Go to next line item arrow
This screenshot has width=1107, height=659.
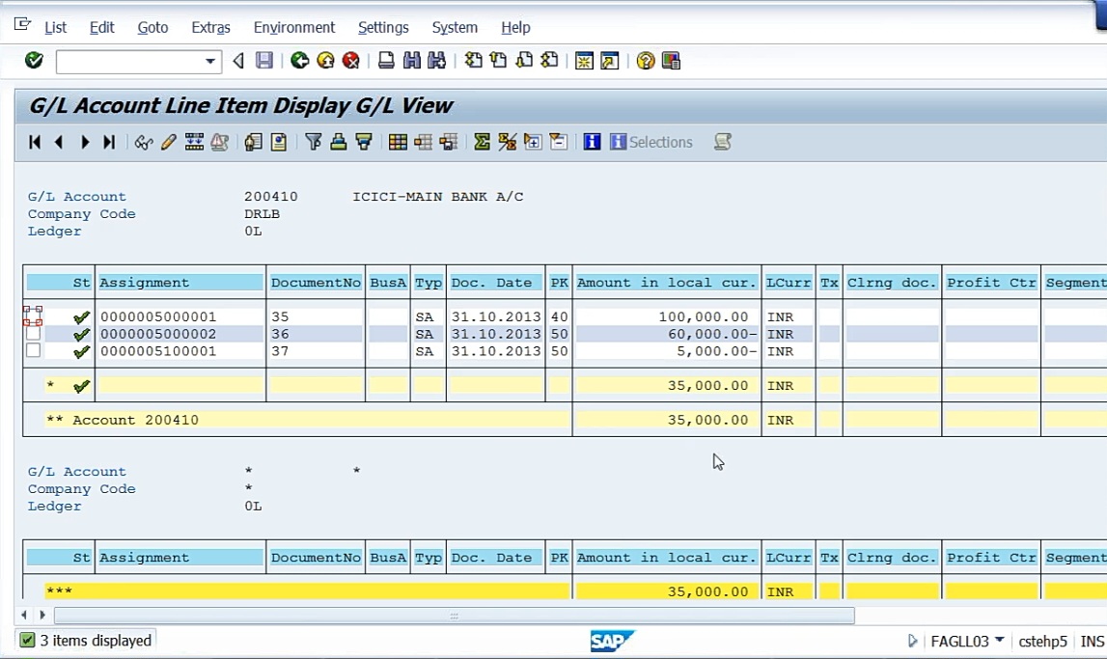84,142
